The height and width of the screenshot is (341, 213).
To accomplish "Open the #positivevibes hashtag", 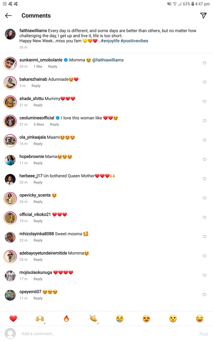I will 134,41.
